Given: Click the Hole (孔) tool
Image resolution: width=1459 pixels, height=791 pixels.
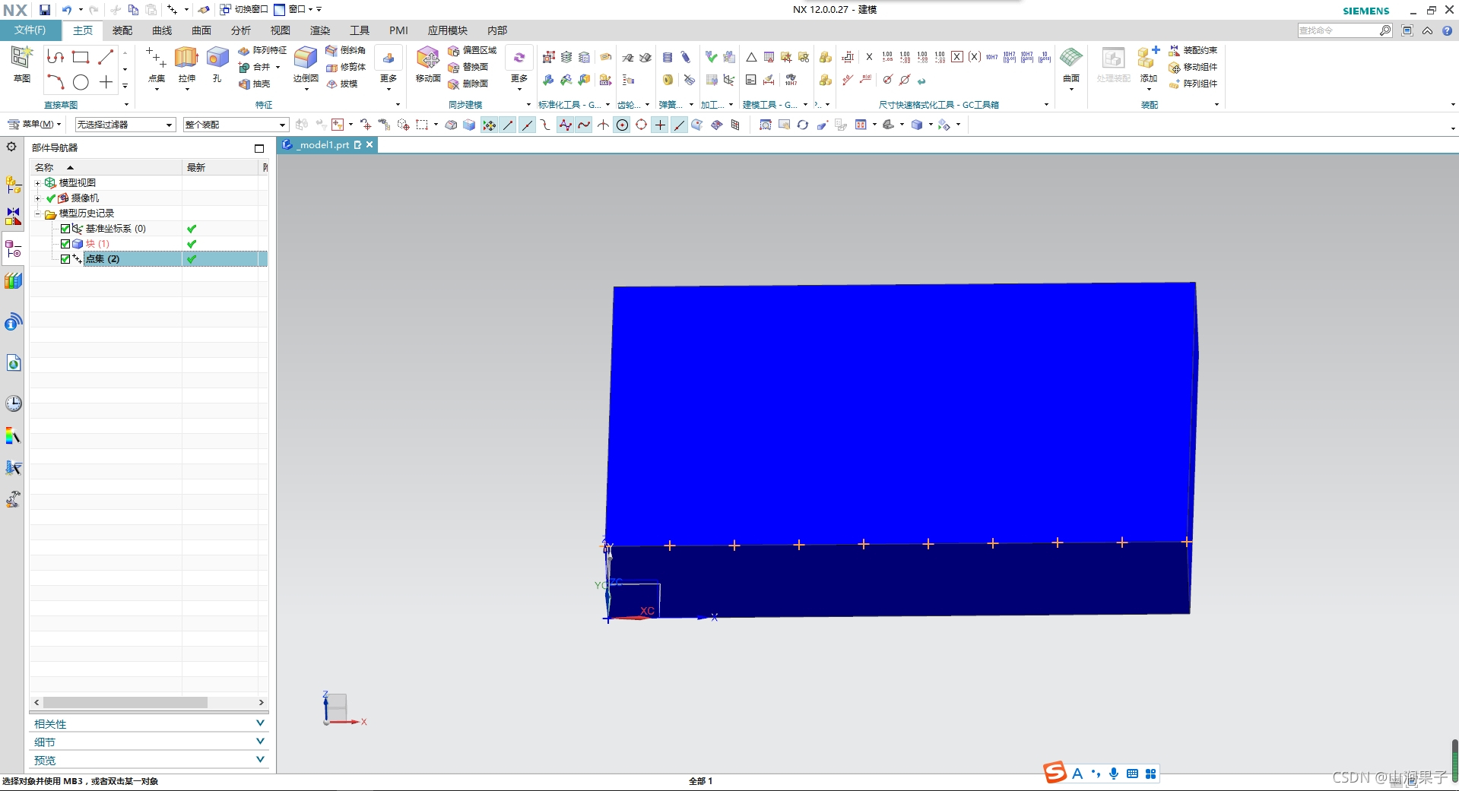Looking at the screenshot, I should (x=217, y=64).
